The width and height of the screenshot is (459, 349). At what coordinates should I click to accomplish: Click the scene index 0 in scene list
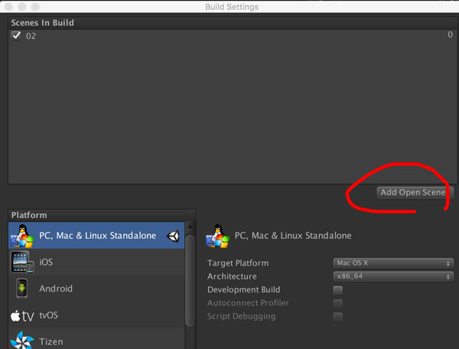pyautogui.click(x=450, y=35)
